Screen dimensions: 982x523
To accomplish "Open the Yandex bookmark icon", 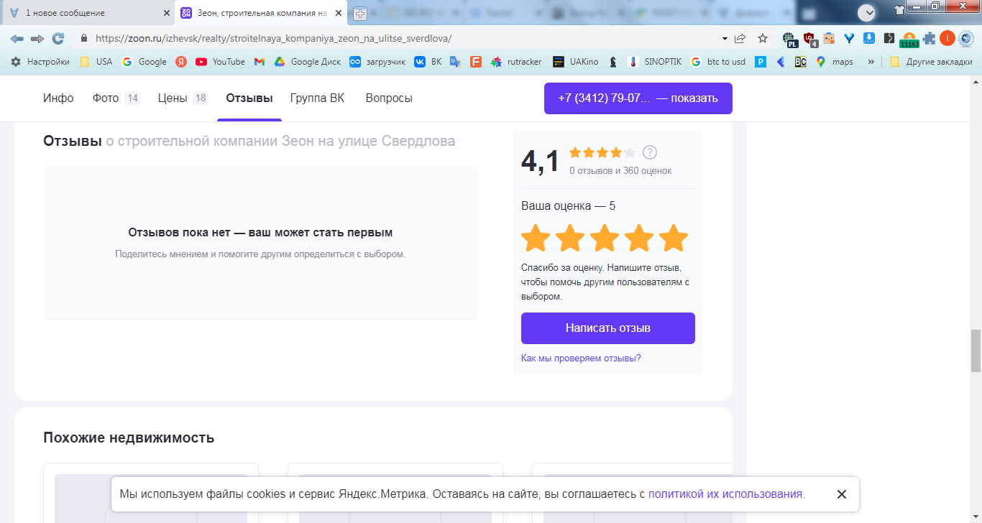I will point(181,62).
